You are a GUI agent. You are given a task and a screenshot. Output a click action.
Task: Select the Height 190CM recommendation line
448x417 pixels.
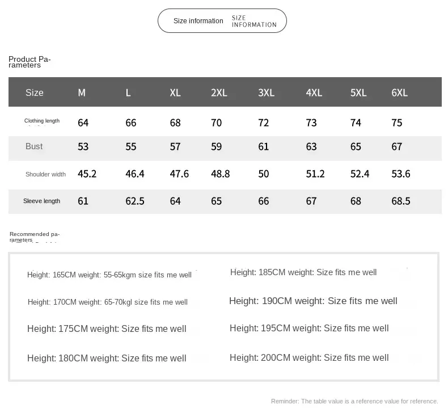click(x=312, y=301)
